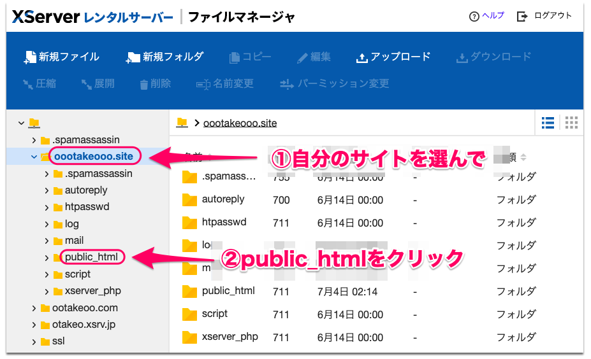The height and width of the screenshot is (359, 591).
Task: Expand the public_html tree node
Action: point(47,258)
